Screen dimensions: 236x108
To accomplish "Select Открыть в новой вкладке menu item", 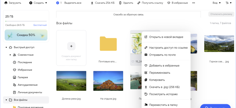I will [x=166, y=37].
